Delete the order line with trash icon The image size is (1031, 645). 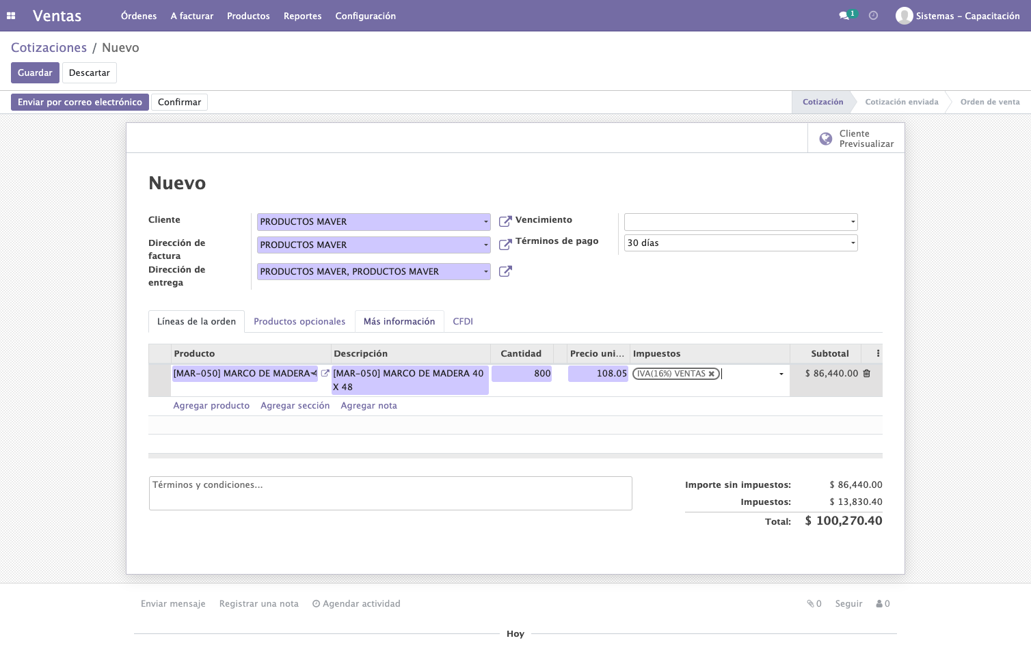[867, 373]
